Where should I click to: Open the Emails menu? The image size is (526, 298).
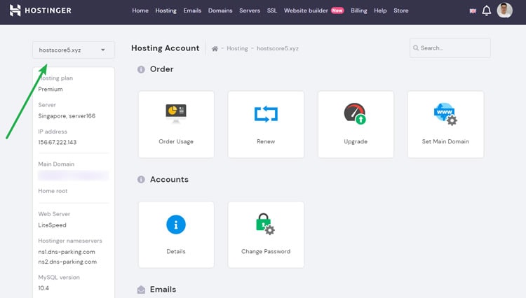click(x=192, y=10)
